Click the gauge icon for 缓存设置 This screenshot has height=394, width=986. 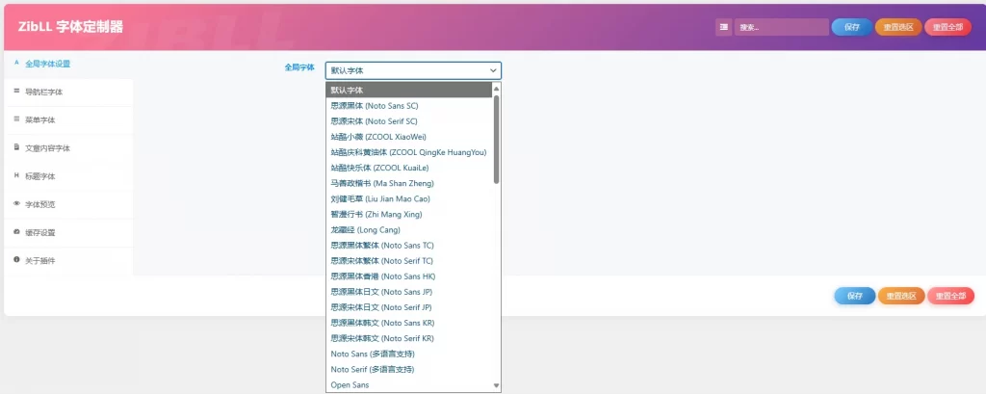tap(16, 232)
